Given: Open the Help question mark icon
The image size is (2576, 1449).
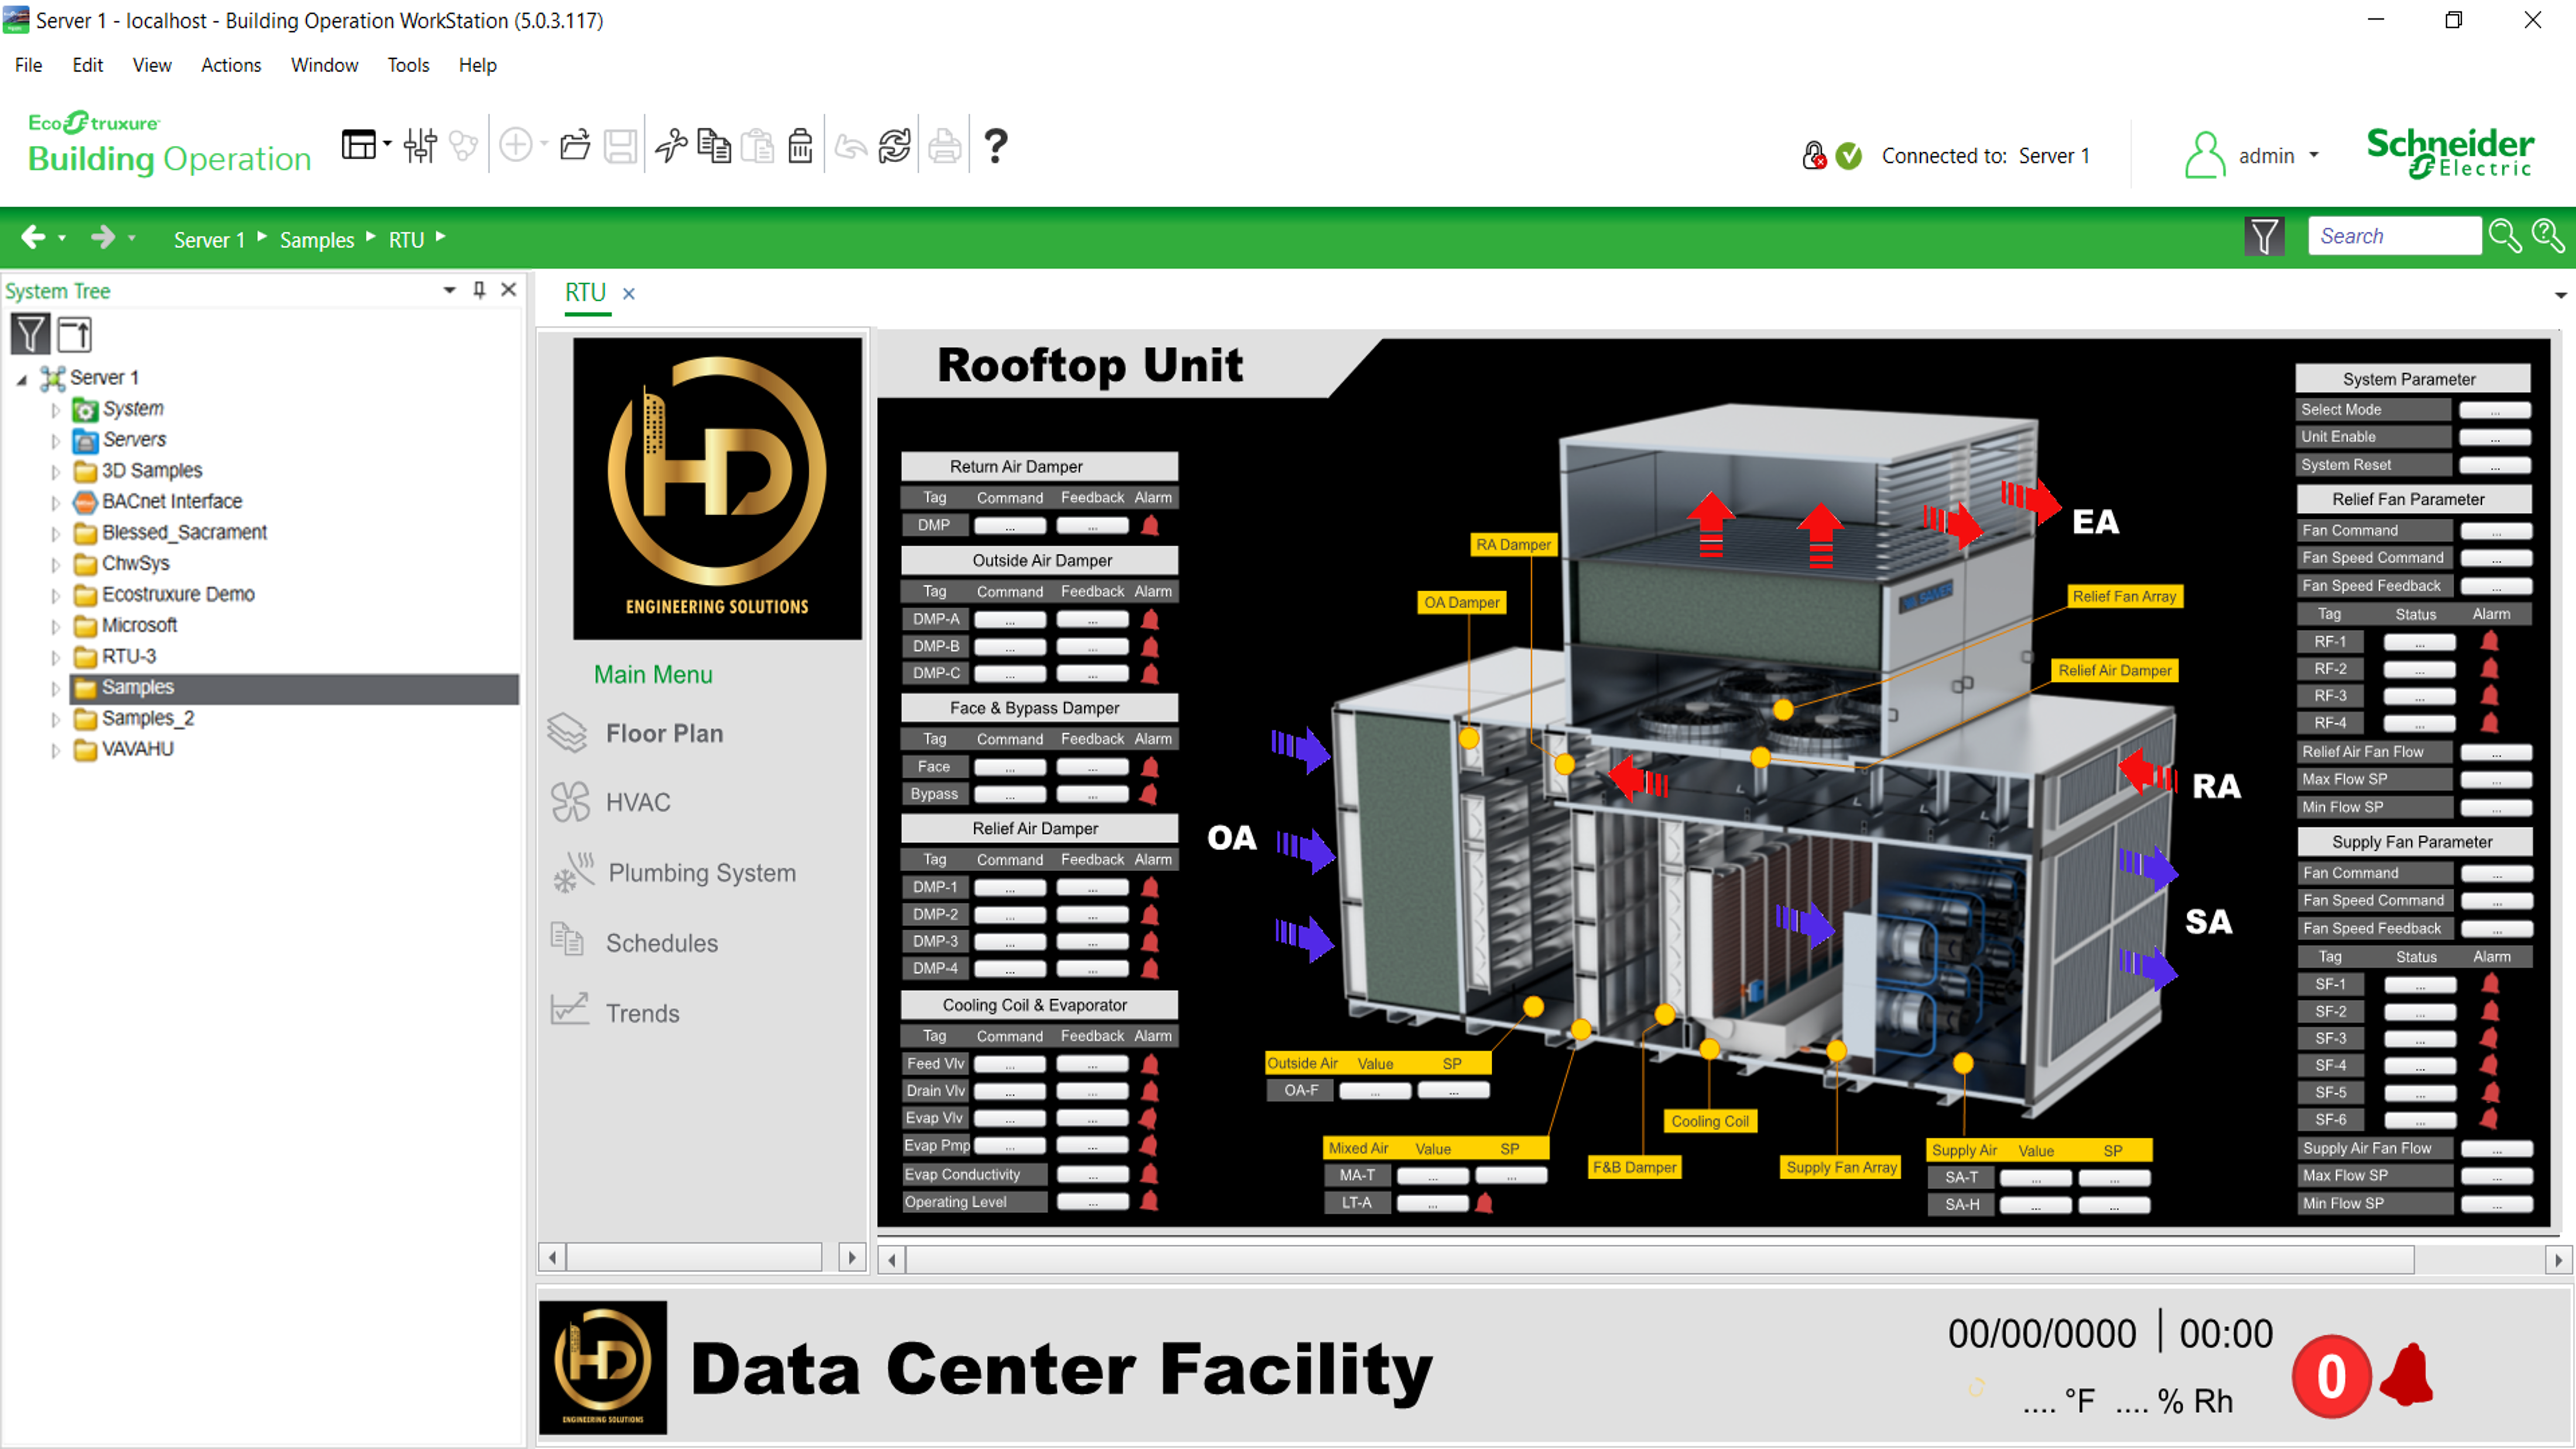Looking at the screenshot, I should pos(995,147).
